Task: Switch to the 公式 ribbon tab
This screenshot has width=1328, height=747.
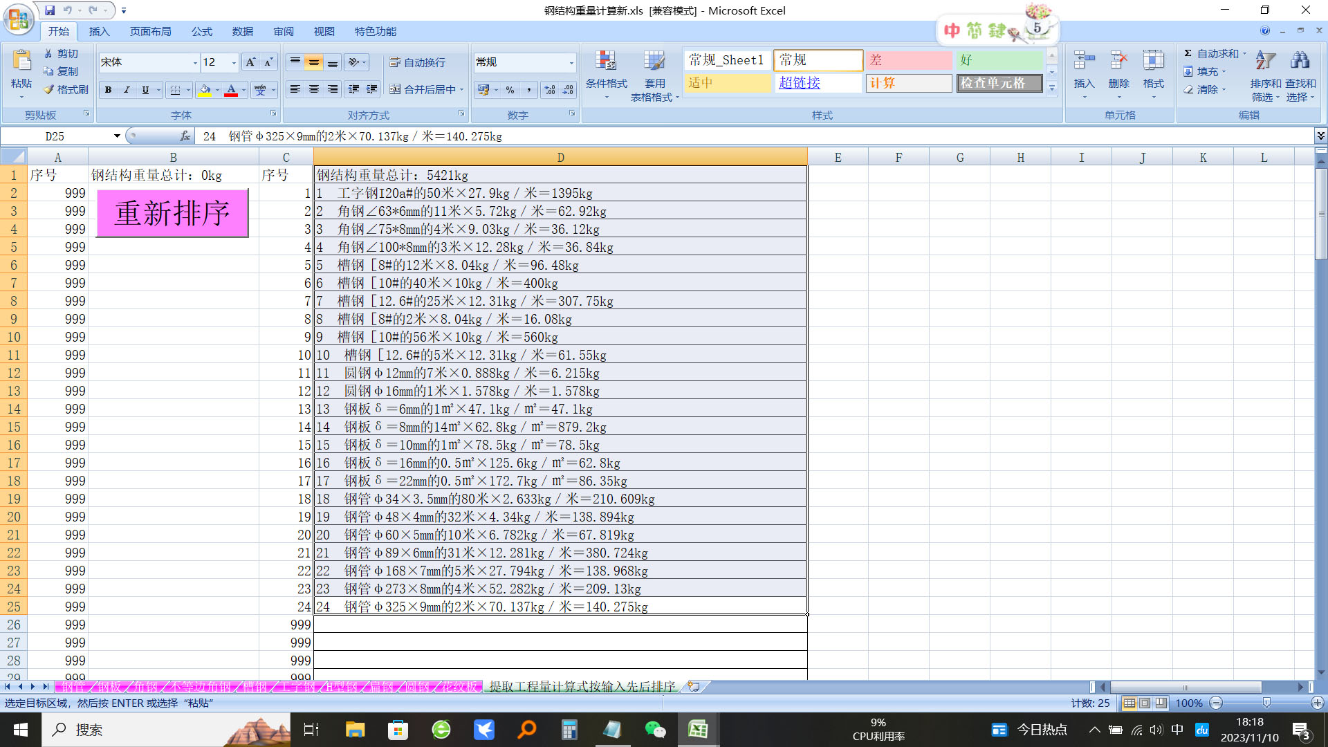Action: (x=202, y=31)
